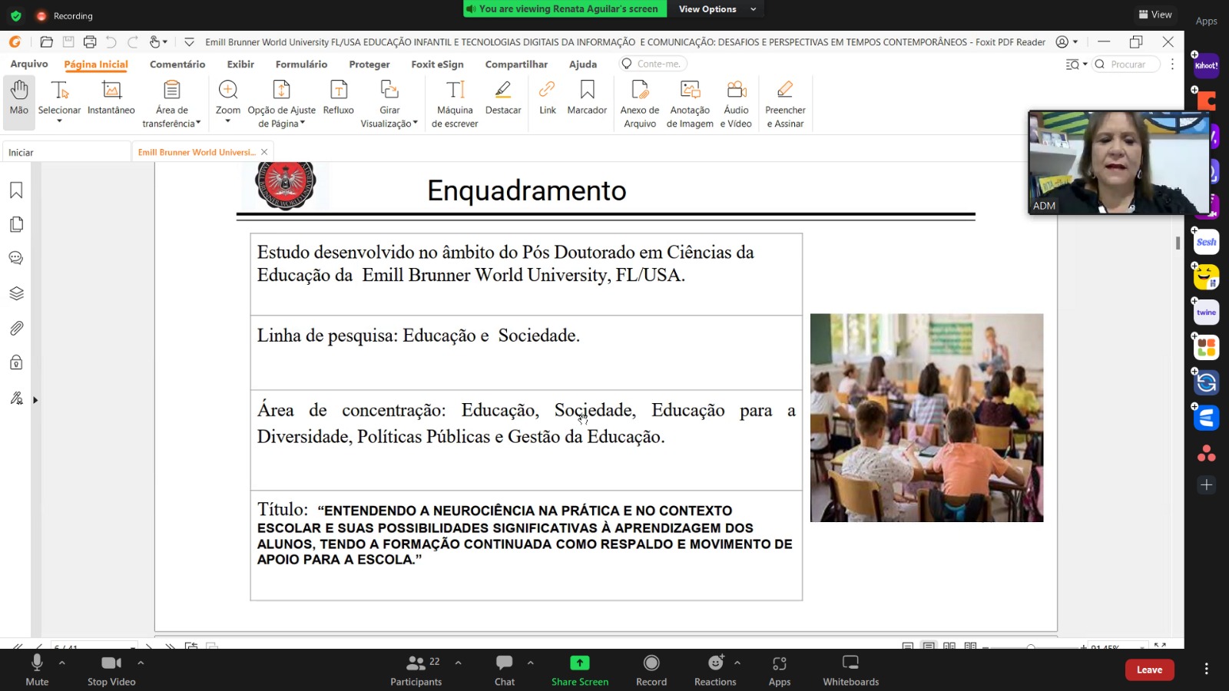1229x691 pixels.
Task: Click the red Leave button
Action: 1149,670
